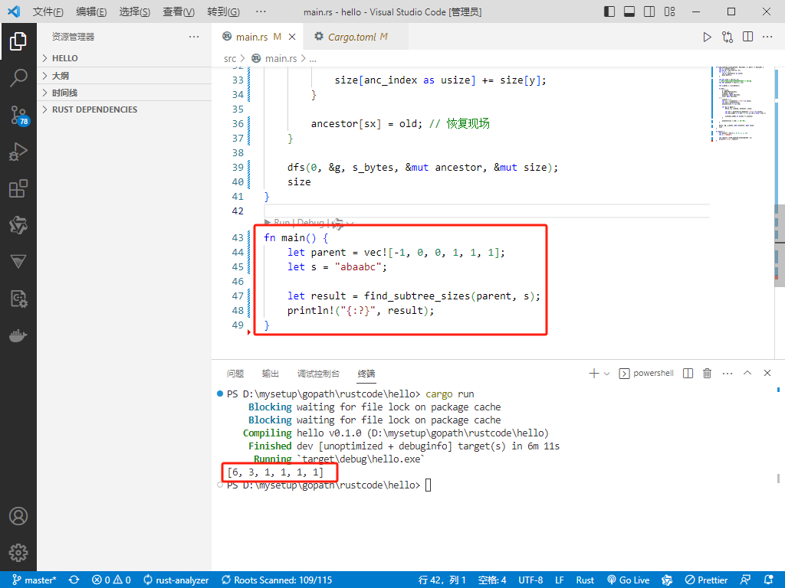Open the Run and Debug view

tap(18, 152)
